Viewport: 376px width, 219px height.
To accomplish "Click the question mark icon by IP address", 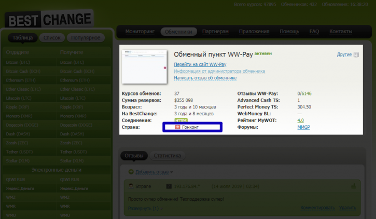I will [169, 186].
